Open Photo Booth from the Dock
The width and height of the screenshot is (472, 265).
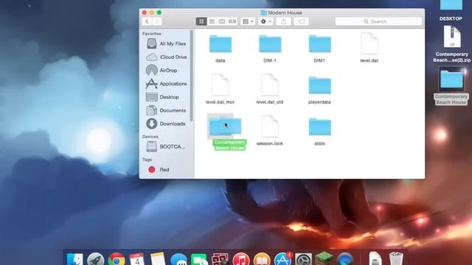pyautogui.click(x=220, y=260)
